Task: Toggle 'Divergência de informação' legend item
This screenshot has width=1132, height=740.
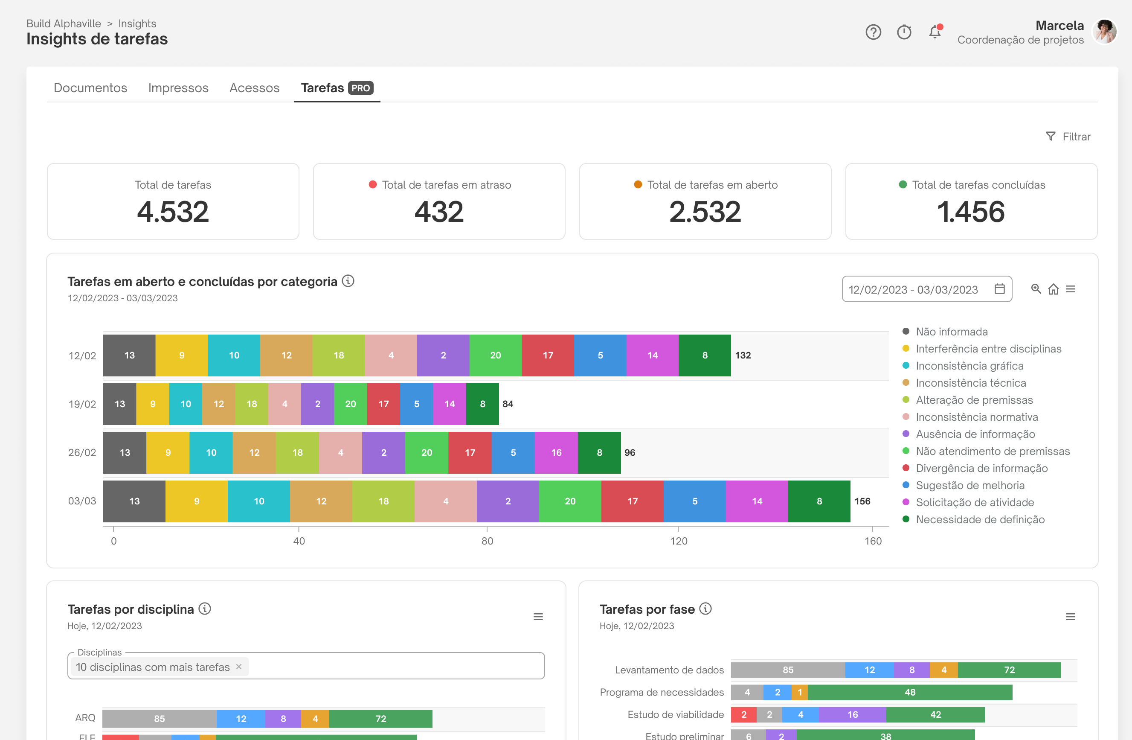Action: pyautogui.click(x=975, y=468)
